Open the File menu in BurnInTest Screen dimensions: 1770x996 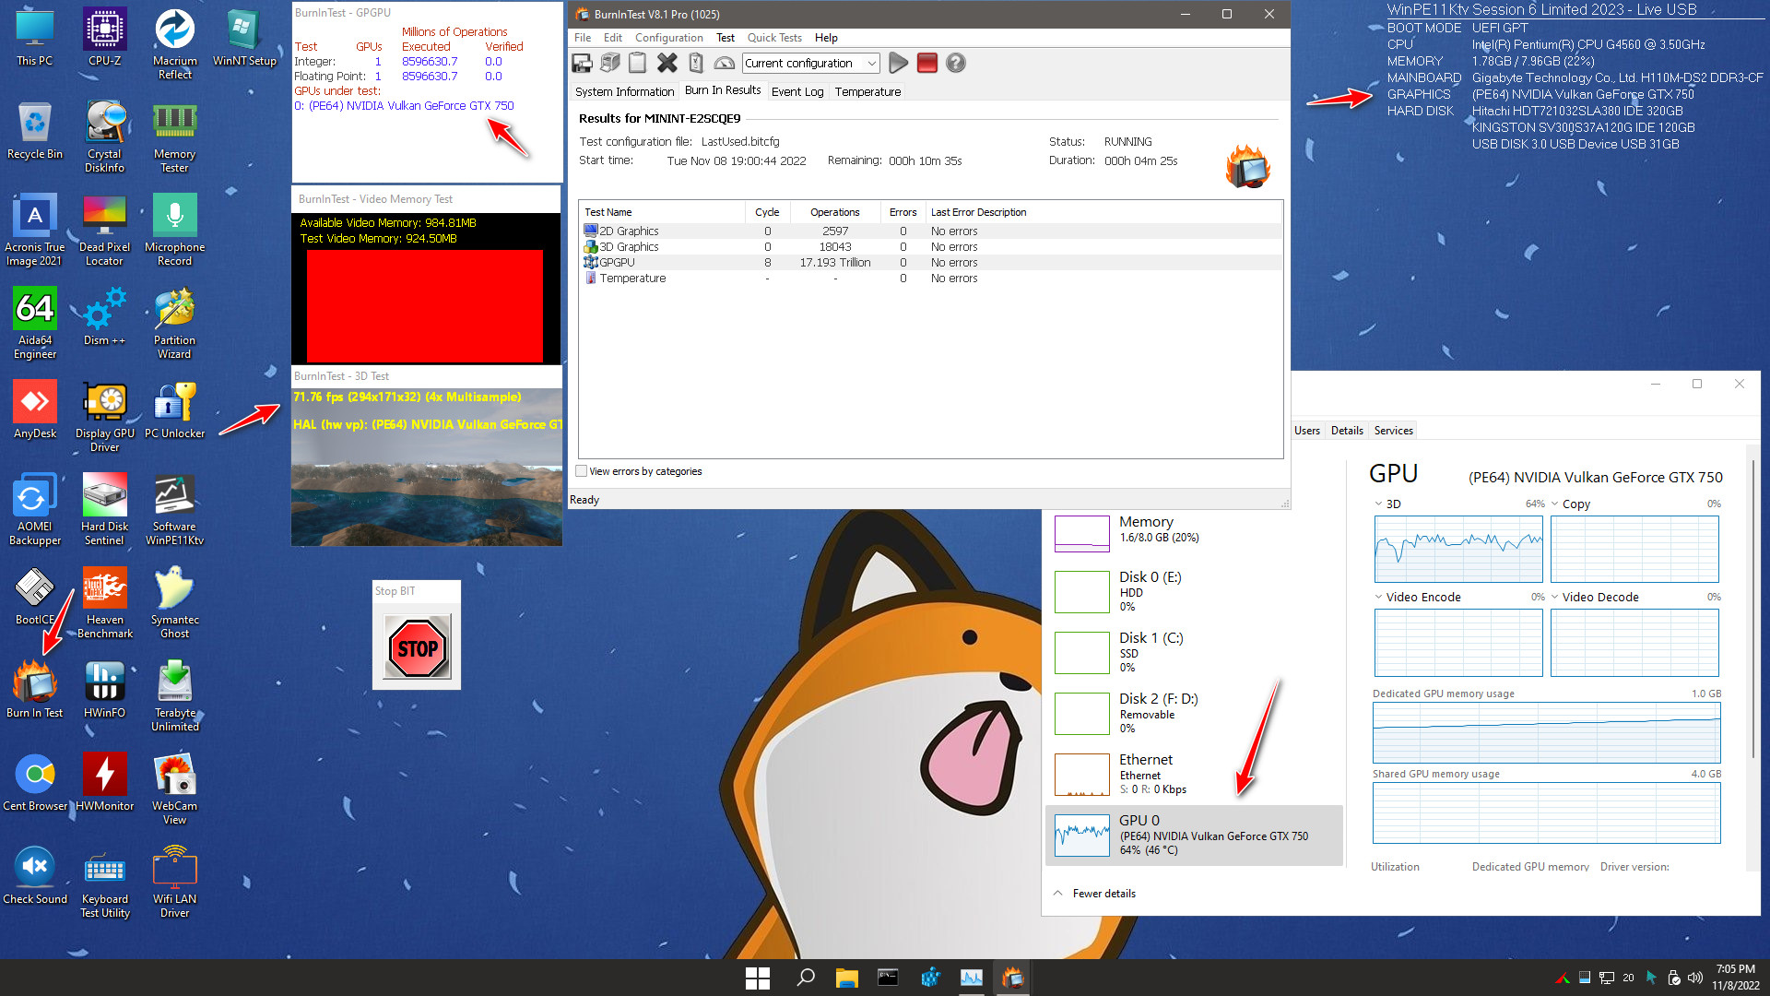coord(583,38)
